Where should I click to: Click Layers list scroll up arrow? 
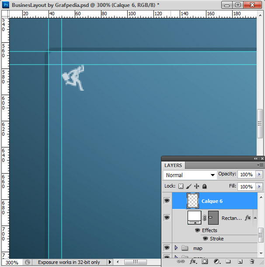pos(261,197)
